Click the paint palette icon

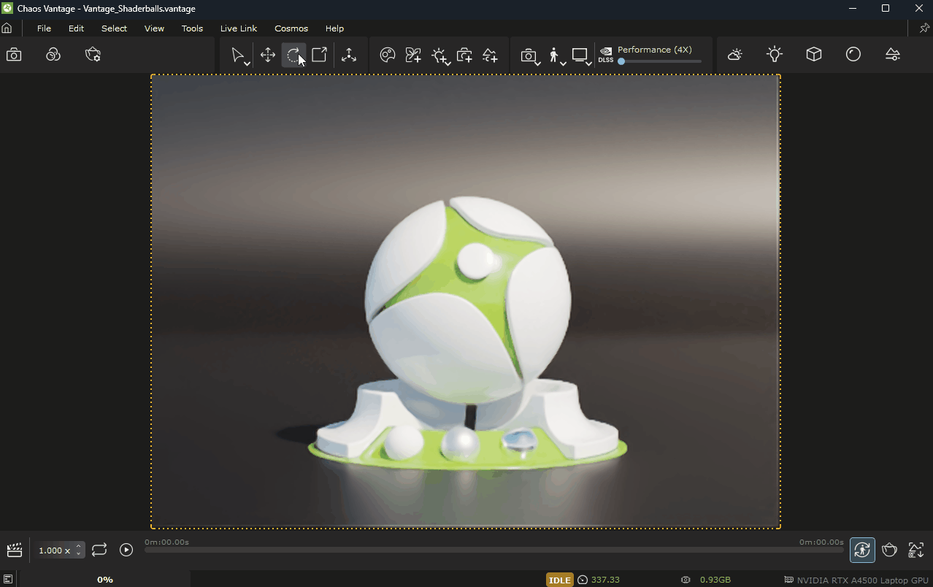click(388, 55)
